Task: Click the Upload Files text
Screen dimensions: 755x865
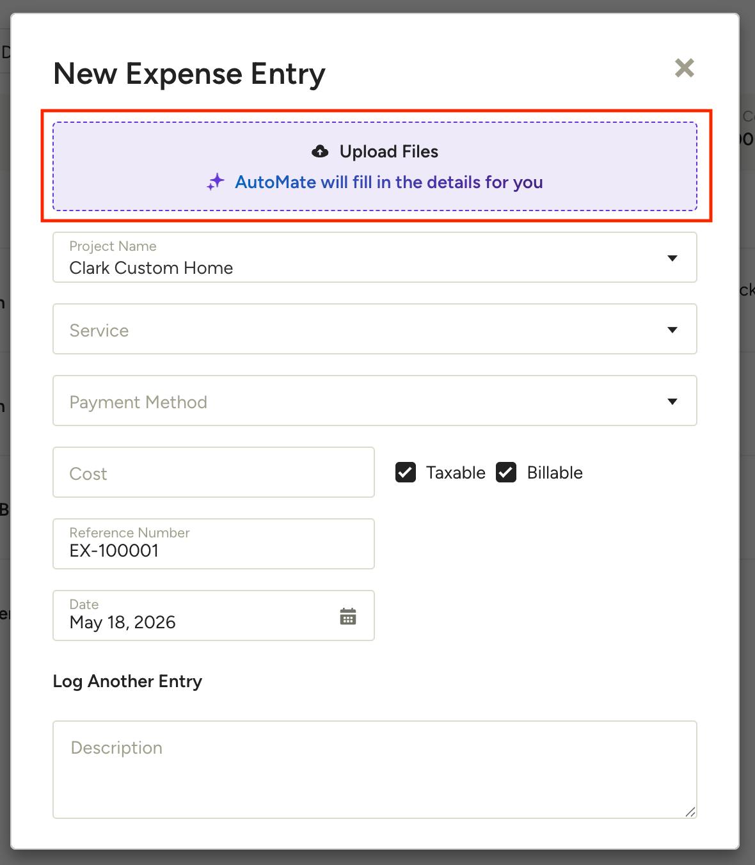Action: coord(389,152)
